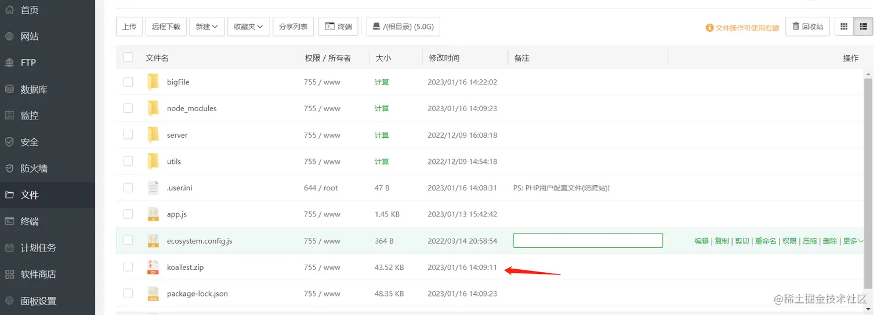Click the ecosystem.config.js file icon

[153, 241]
